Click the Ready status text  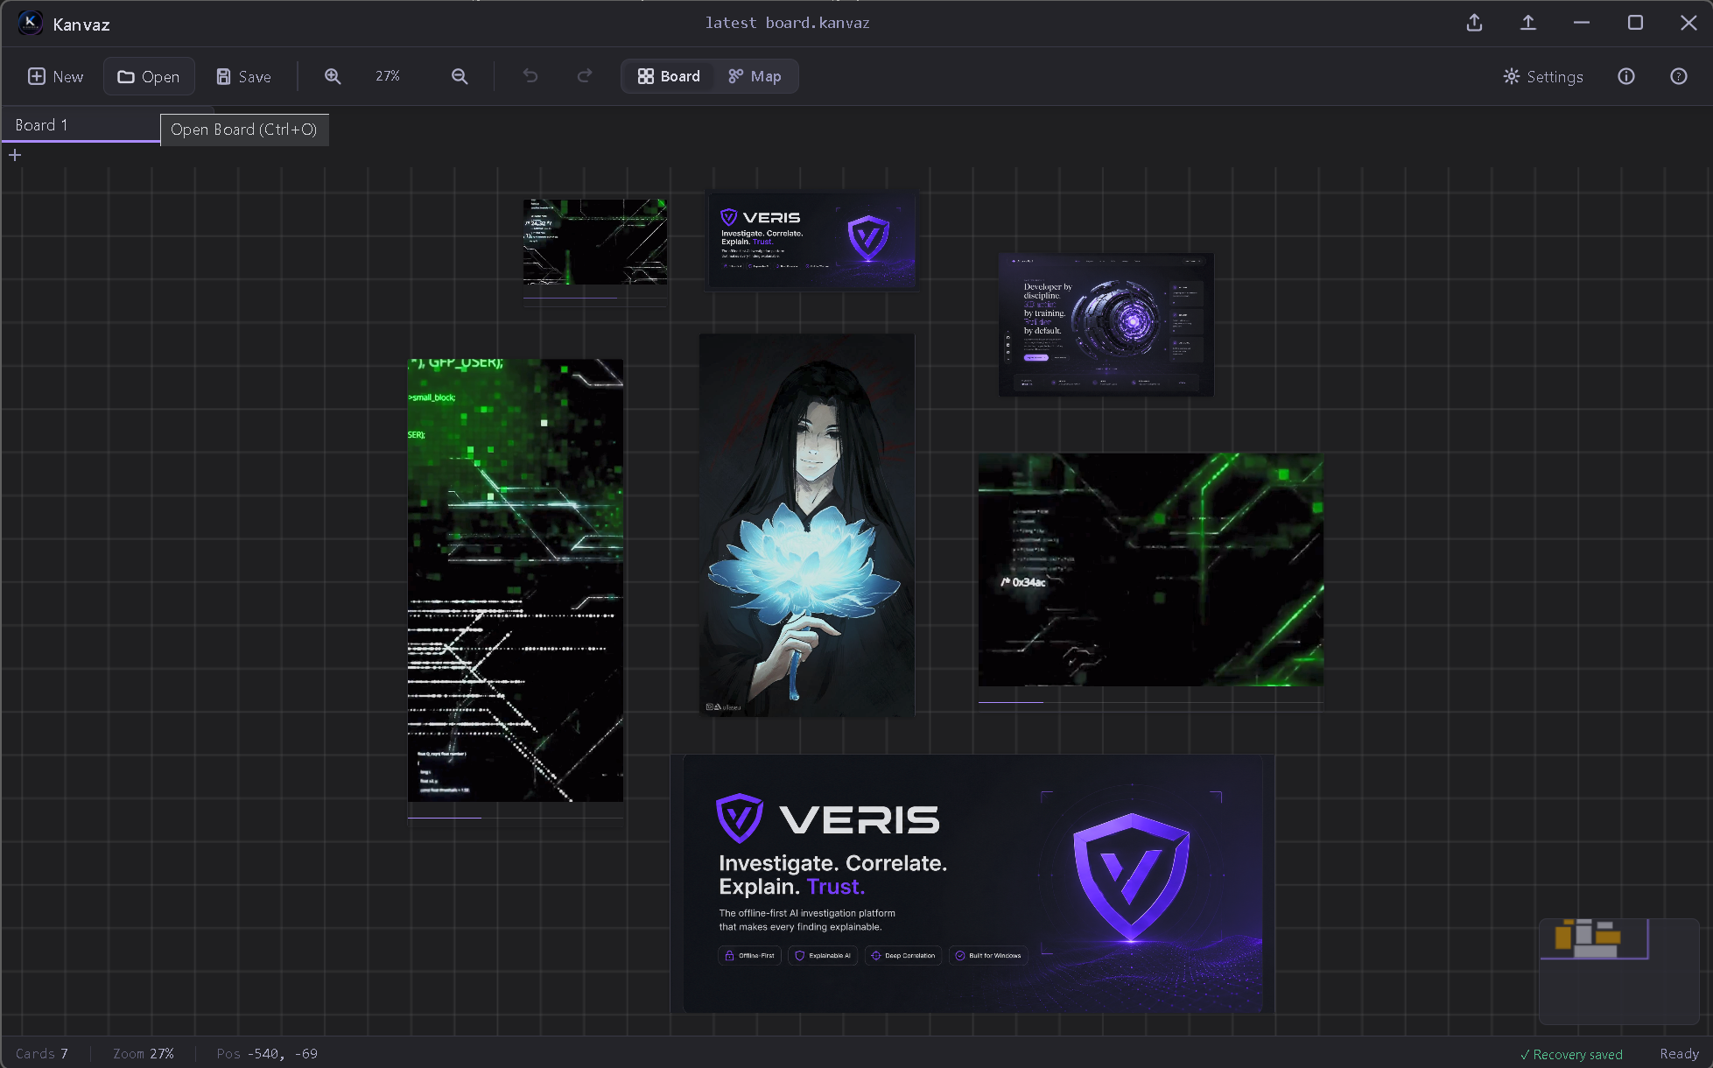(x=1679, y=1054)
